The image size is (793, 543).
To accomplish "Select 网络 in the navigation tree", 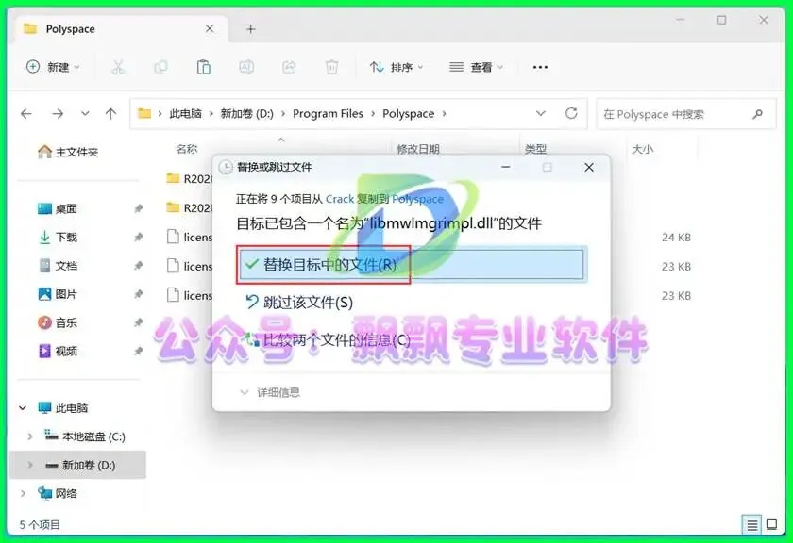I will [58, 493].
